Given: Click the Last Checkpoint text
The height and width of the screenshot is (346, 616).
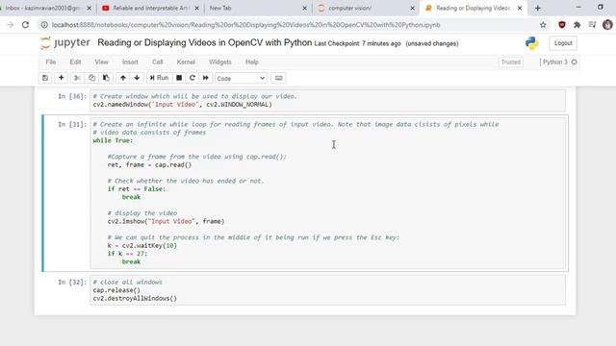Looking at the screenshot, I should 357,43.
